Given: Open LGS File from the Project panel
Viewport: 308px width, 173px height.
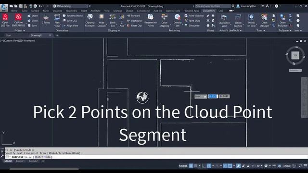Looking at the screenshot, I should click(x=5, y=20).
